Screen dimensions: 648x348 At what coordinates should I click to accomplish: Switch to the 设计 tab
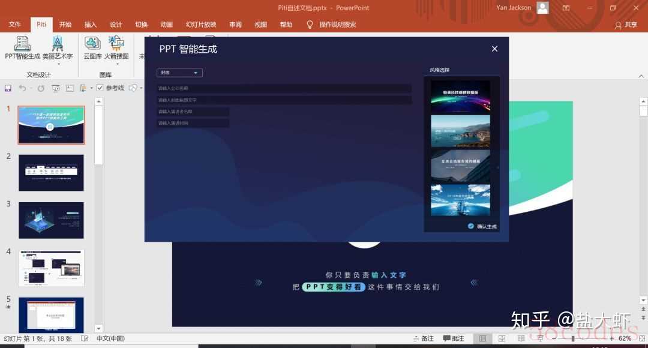click(x=116, y=25)
